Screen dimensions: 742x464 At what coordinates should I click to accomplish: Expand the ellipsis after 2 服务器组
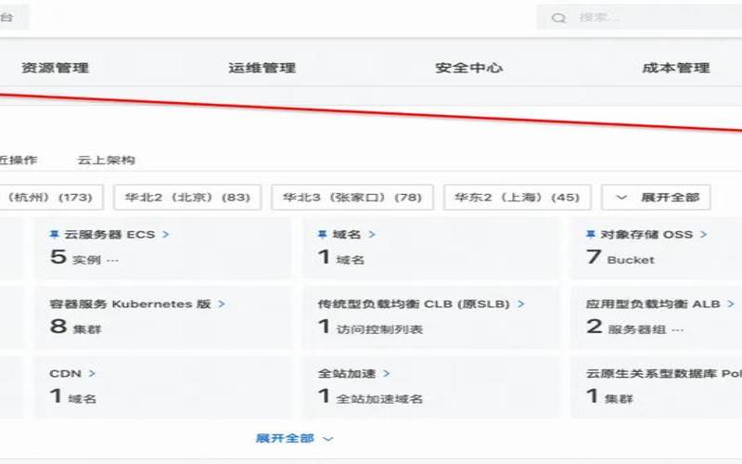(678, 329)
